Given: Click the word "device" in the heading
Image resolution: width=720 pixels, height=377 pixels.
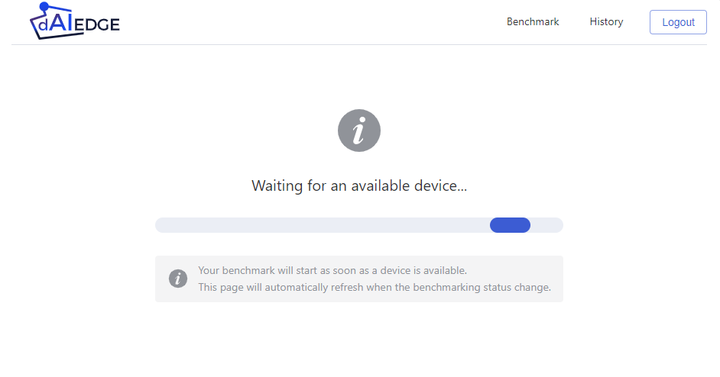Looking at the screenshot, I should coord(436,185).
